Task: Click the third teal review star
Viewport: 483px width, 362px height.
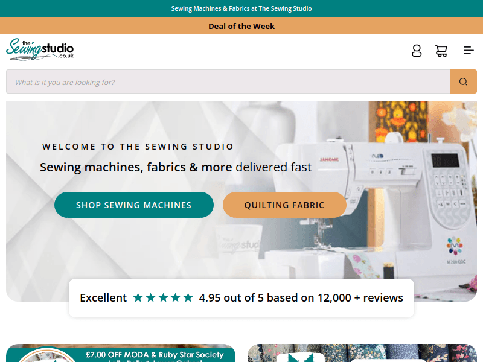Action: coord(163,297)
